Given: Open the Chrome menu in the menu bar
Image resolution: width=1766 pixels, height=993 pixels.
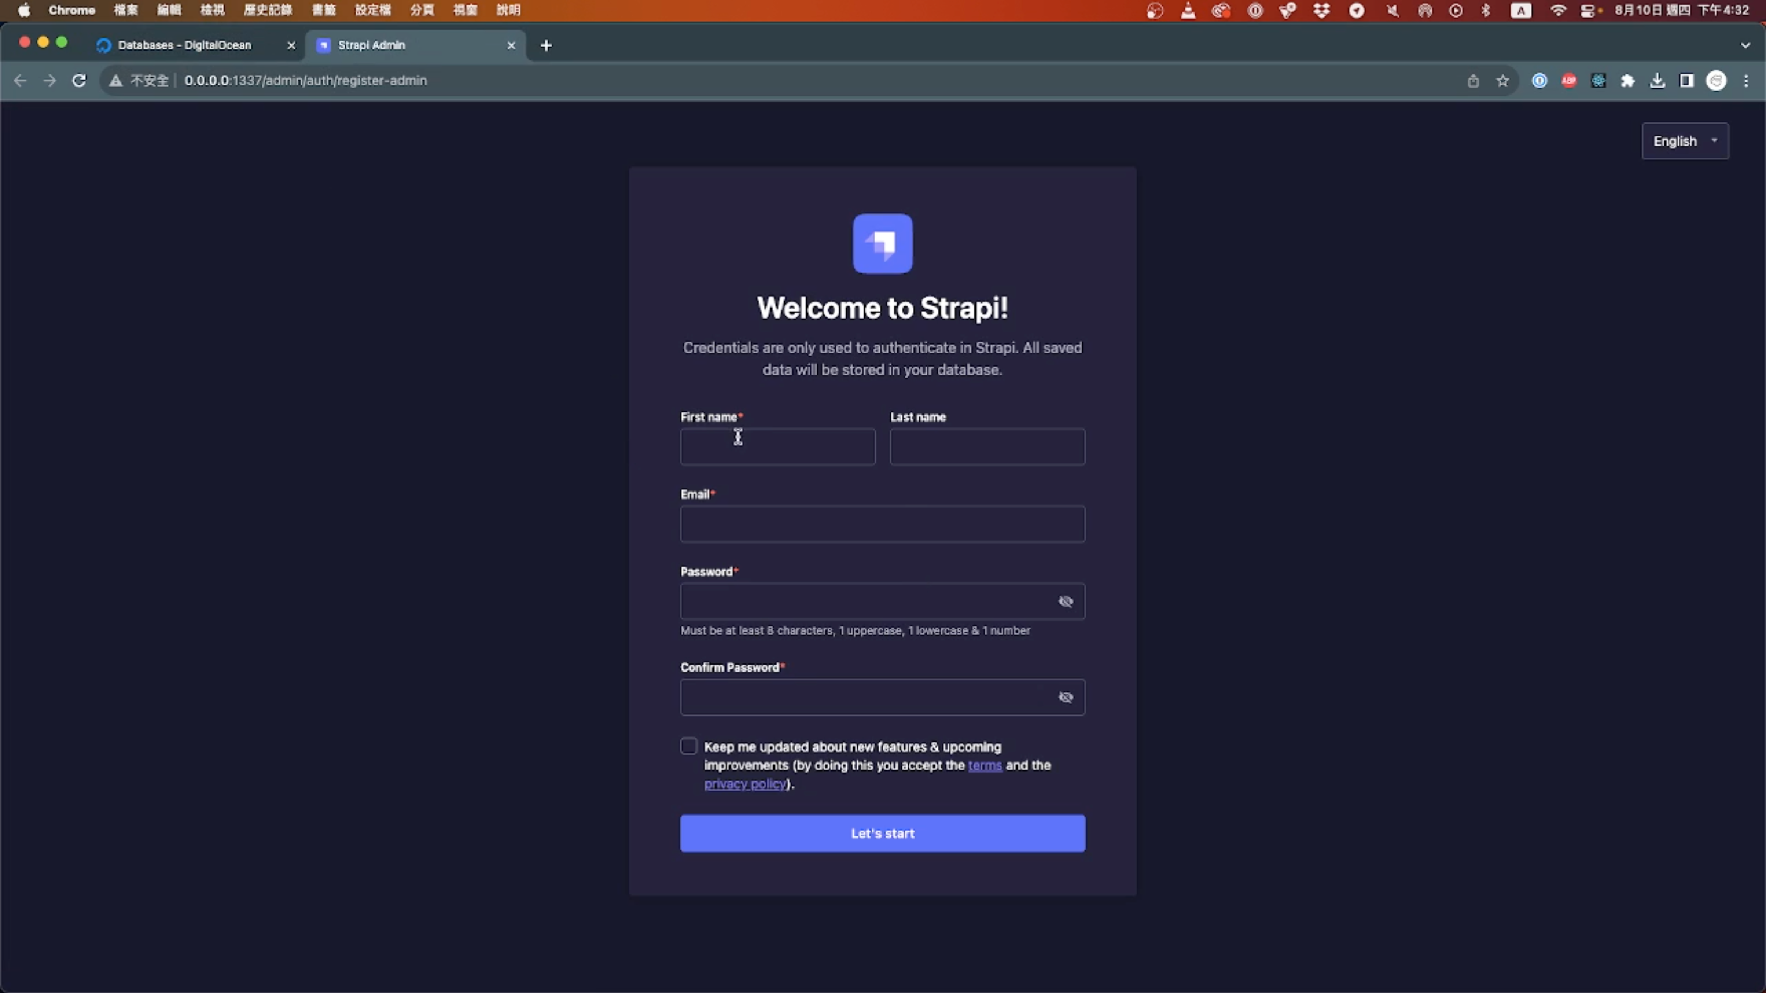Looking at the screenshot, I should click(72, 10).
